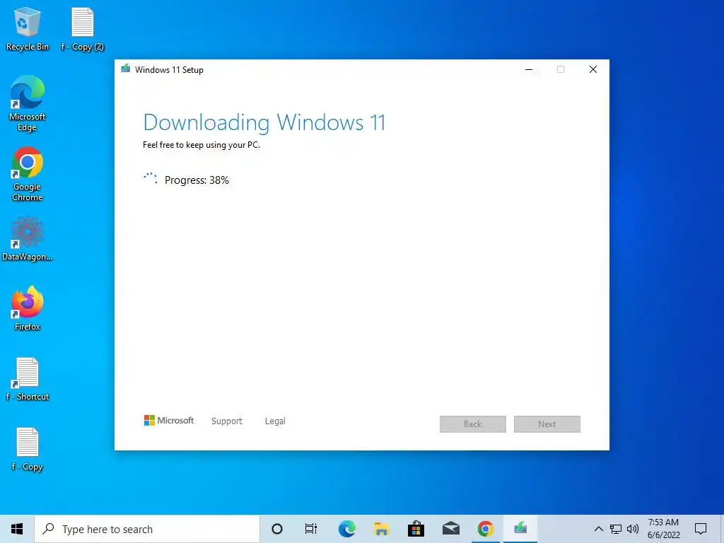Click the Windows 11 Setup title bar icon
724x543 pixels.
tap(126, 69)
